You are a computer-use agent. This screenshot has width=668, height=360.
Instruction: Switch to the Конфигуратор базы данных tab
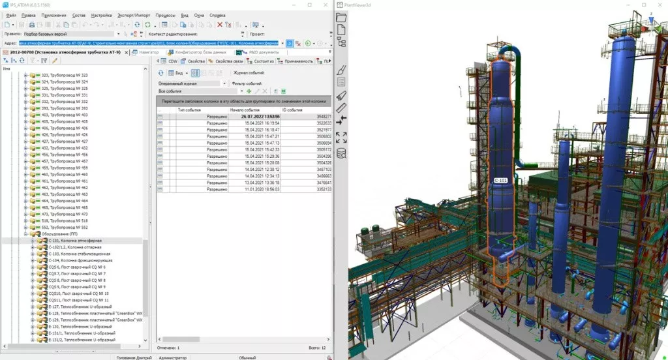tap(197, 52)
